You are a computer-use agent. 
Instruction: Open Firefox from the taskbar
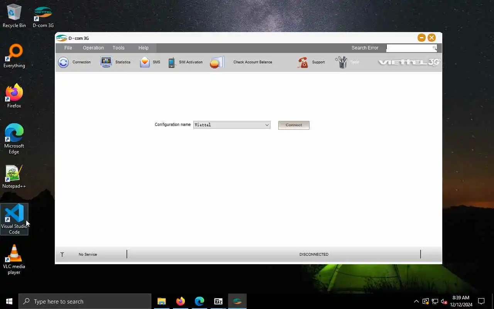click(180, 301)
